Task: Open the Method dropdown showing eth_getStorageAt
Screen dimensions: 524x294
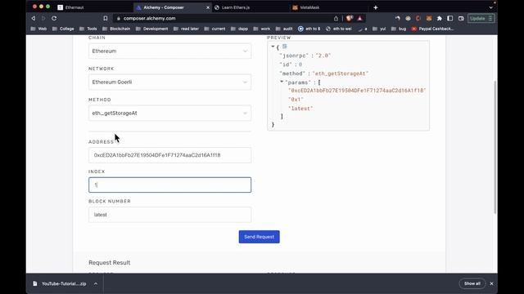Action: tap(169, 113)
